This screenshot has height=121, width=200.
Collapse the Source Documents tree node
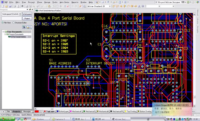click(5, 34)
